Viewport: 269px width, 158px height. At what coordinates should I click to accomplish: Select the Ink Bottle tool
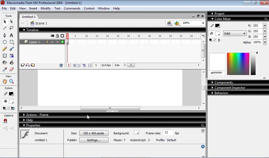tap(5, 63)
